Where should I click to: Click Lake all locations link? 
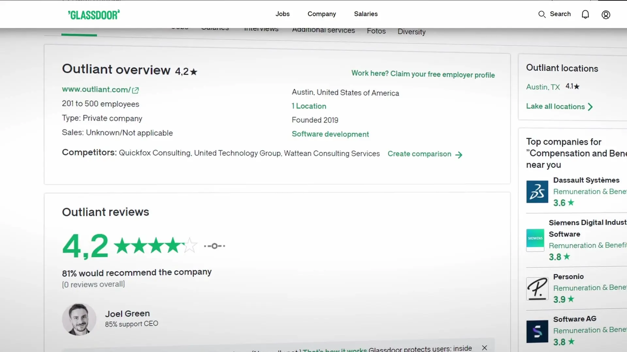(555, 107)
